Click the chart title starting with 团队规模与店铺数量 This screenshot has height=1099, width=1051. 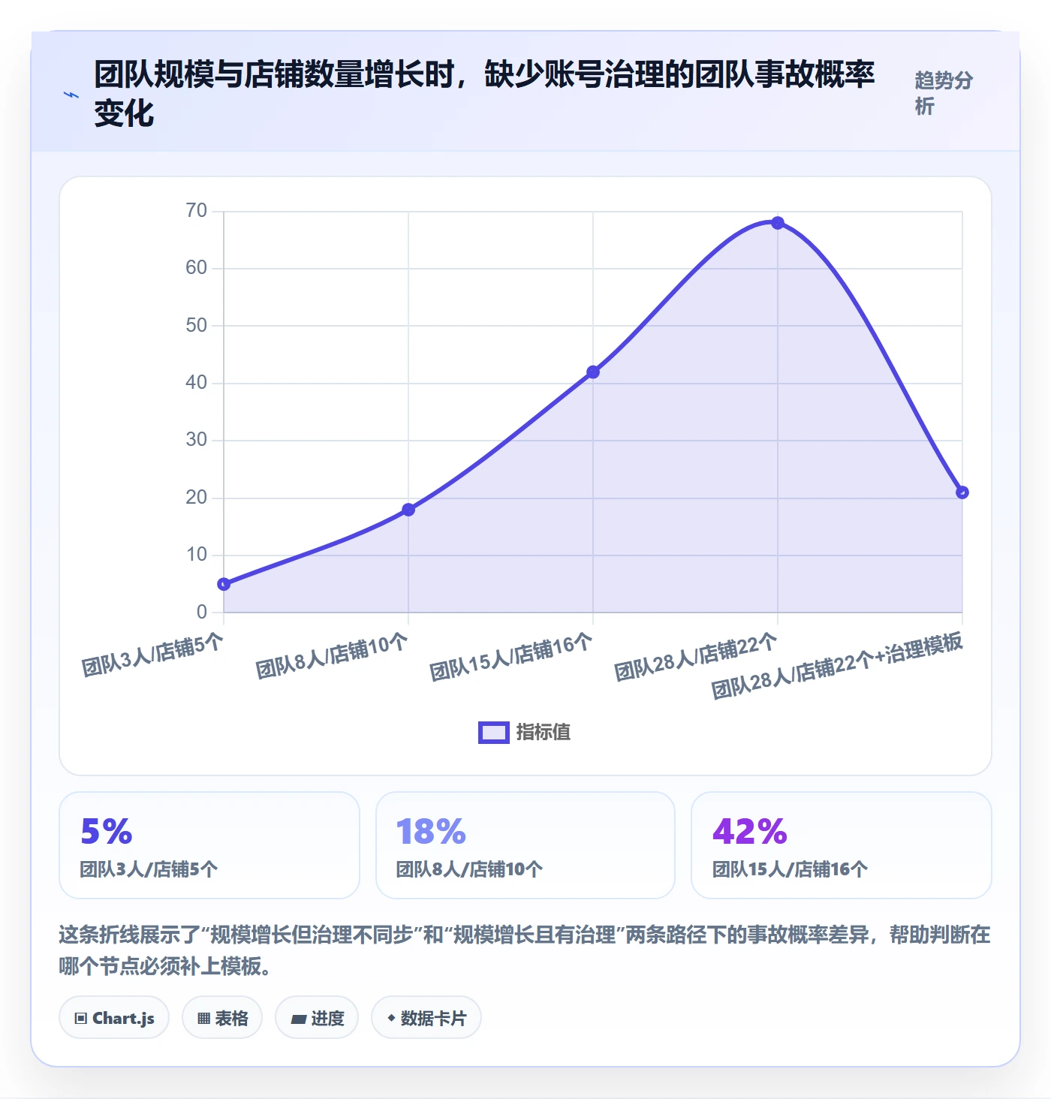pos(484,94)
